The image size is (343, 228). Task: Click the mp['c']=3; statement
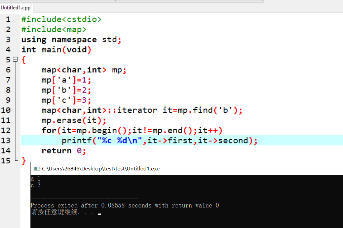(66, 100)
